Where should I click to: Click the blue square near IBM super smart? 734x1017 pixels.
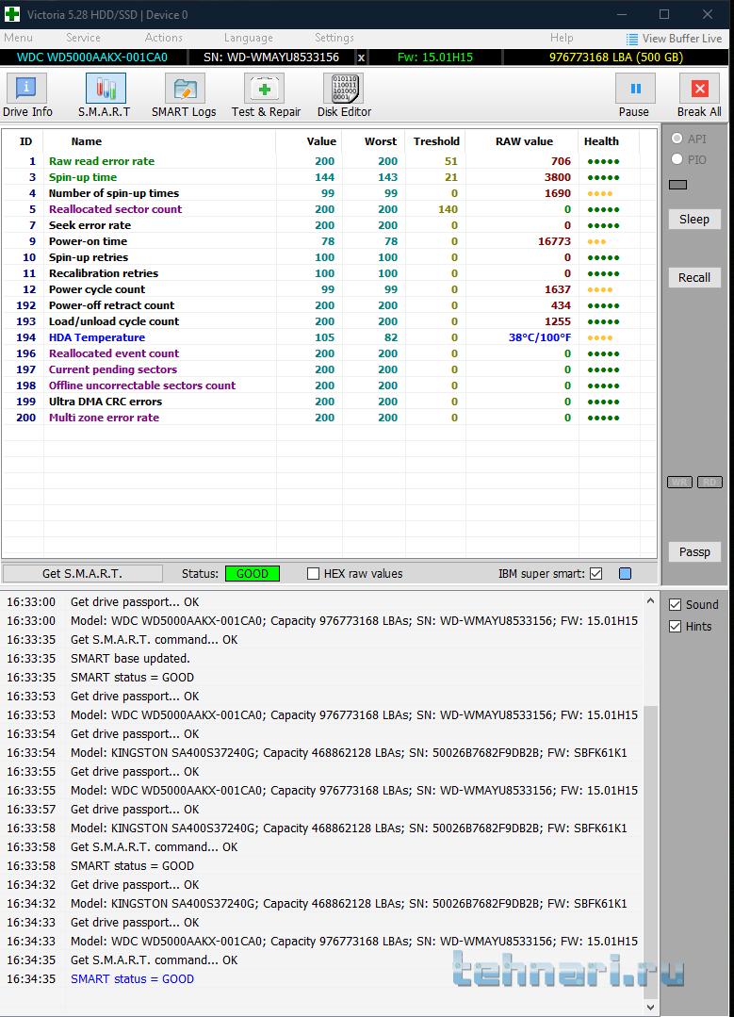click(x=625, y=573)
